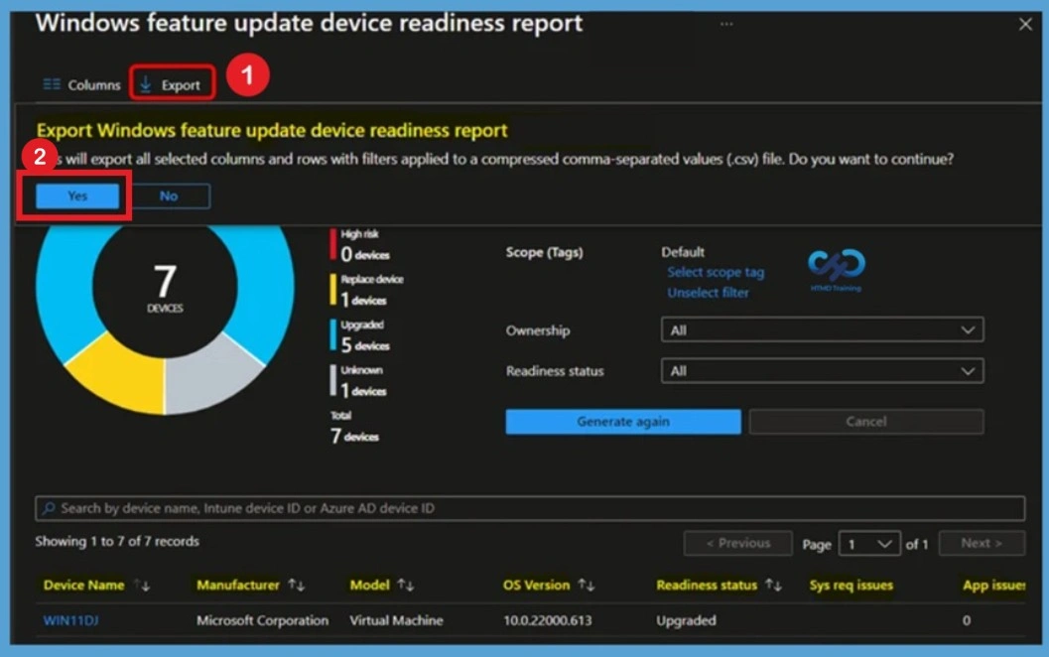Click the 10.0.22000.613 OS version cell
Image resolution: width=1049 pixels, height=657 pixels.
coord(547,621)
